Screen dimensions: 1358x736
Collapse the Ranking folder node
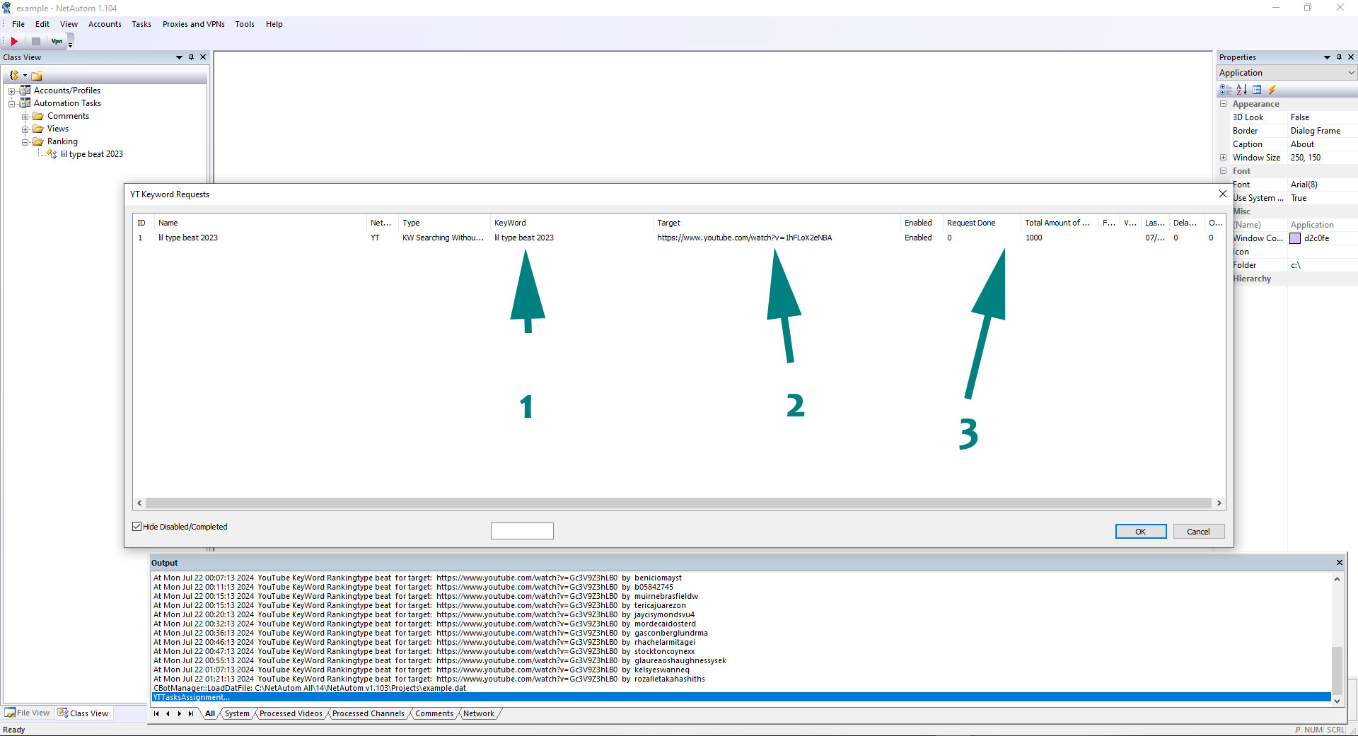[x=25, y=142]
